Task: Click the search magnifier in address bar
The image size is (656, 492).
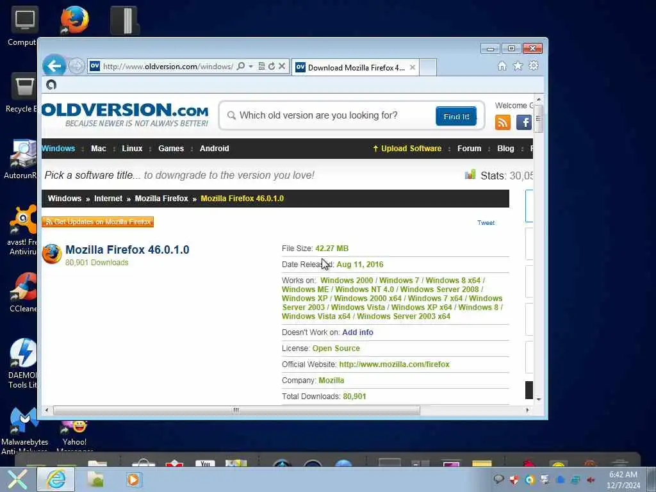Action: [x=241, y=66]
